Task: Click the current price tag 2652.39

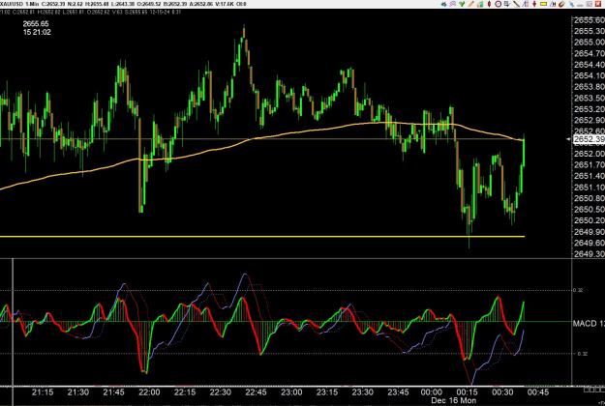Action: (x=589, y=139)
